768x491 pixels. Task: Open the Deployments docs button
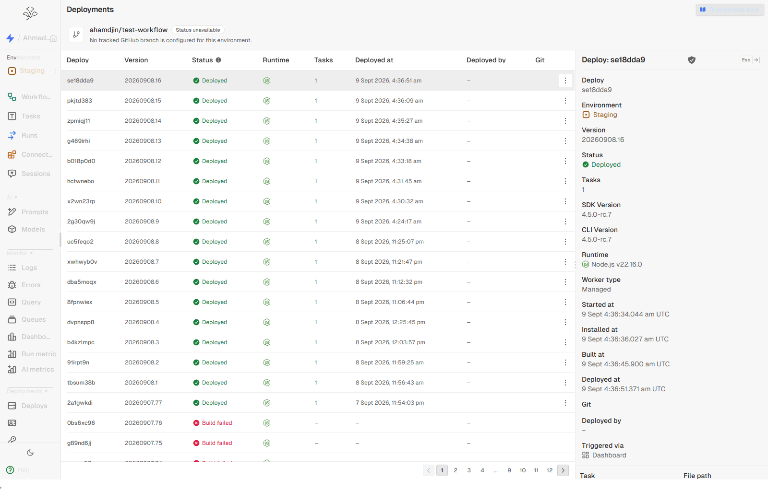(730, 10)
